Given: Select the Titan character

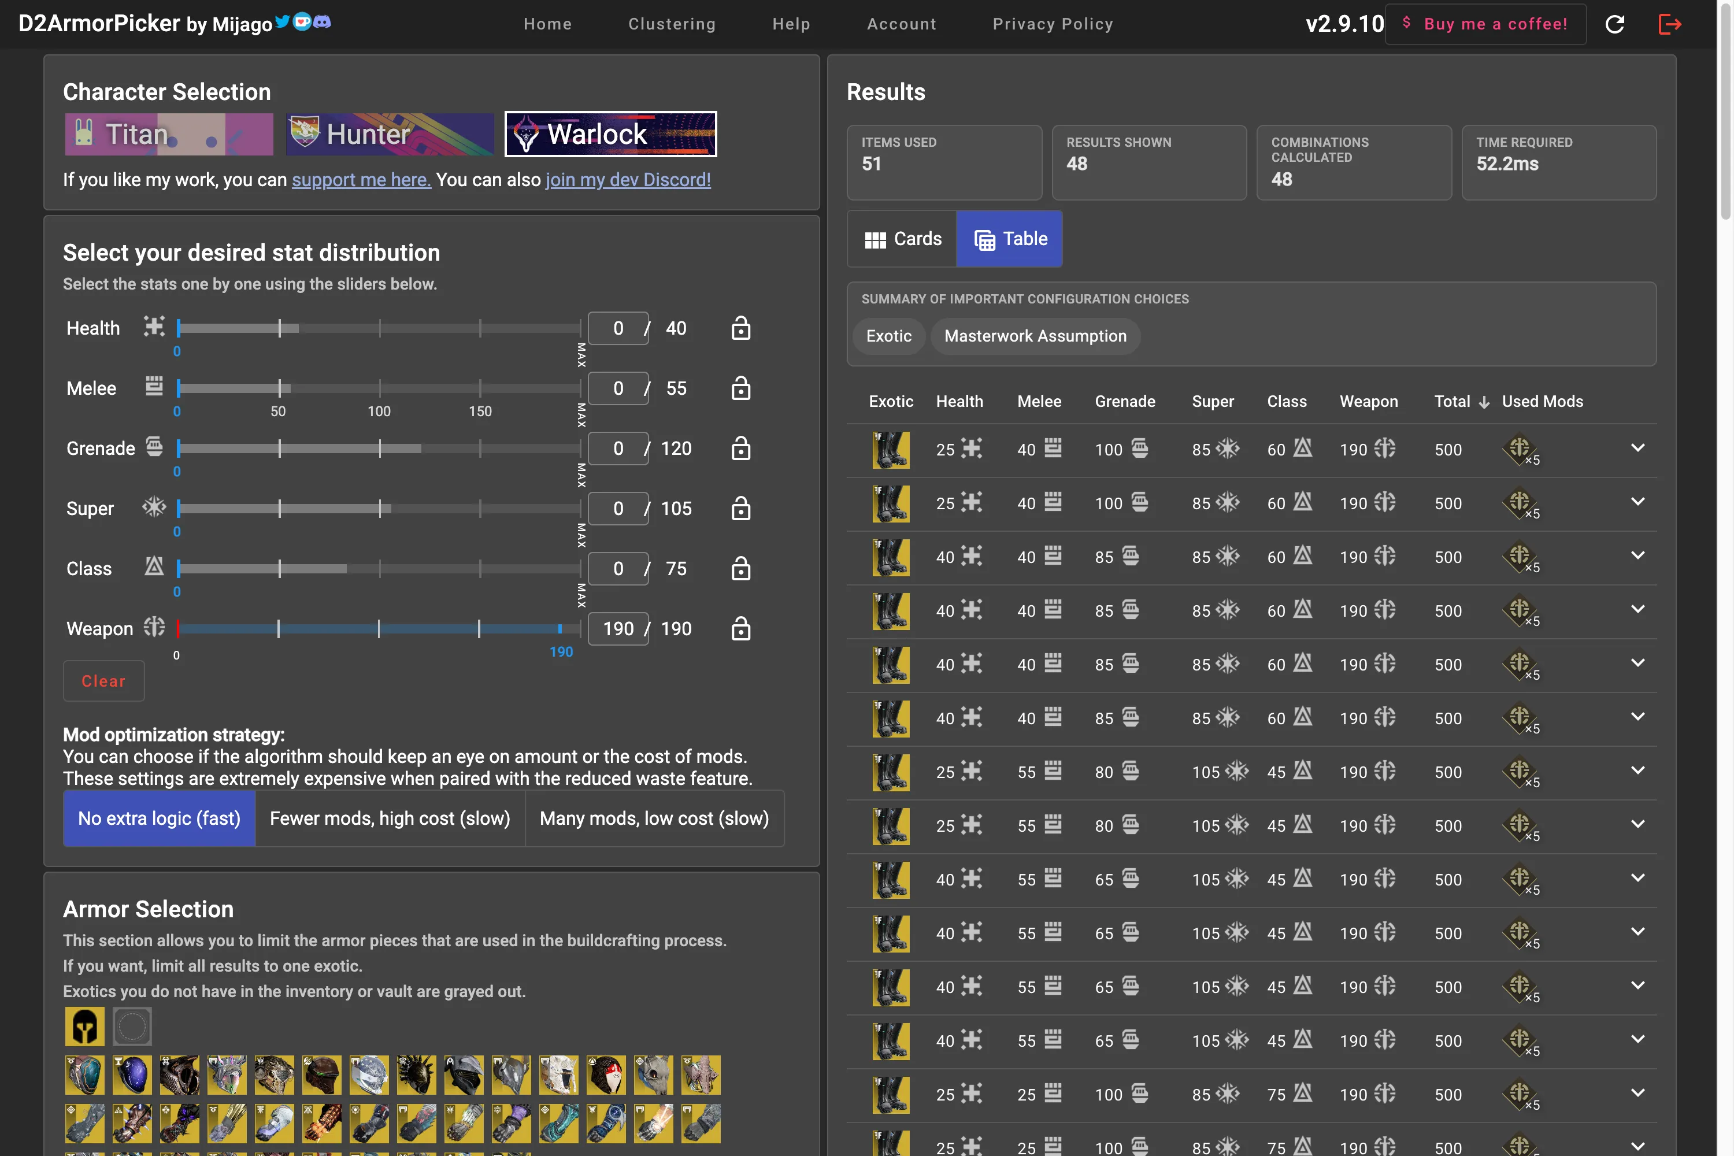Looking at the screenshot, I should tap(169, 134).
